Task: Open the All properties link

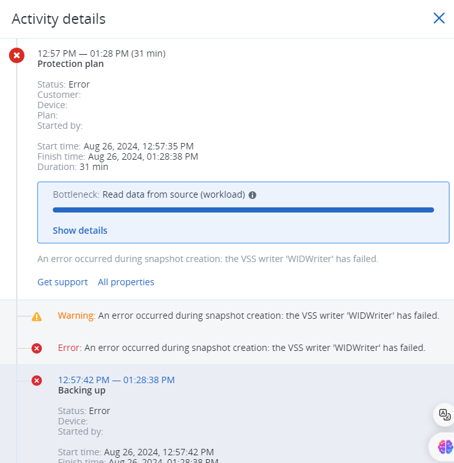Action: [x=126, y=282]
